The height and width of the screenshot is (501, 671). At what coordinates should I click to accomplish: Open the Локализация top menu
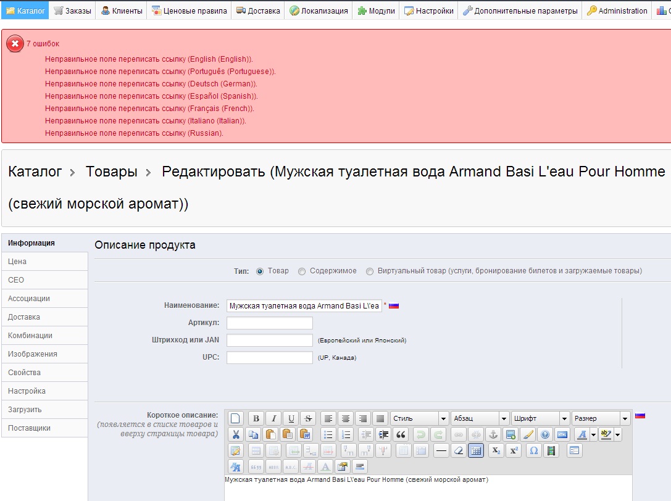point(319,10)
